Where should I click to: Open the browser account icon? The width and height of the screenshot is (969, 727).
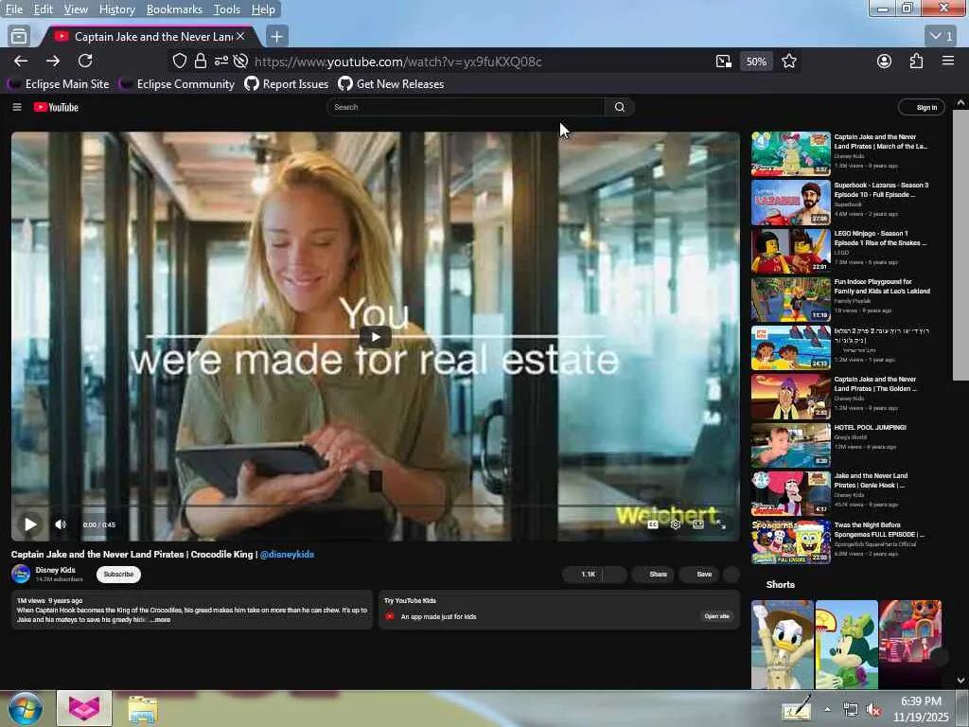(885, 62)
